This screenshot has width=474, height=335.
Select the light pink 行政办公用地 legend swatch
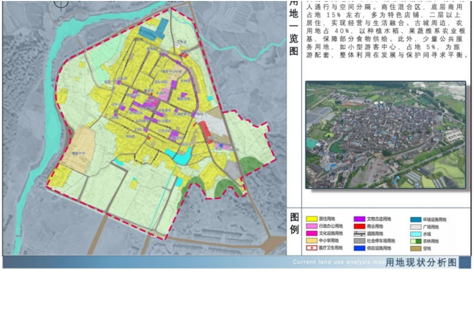click(x=312, y=226)
